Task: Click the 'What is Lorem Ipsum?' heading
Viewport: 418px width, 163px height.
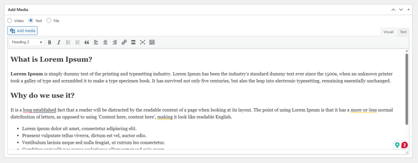Action: click(51, 59)
